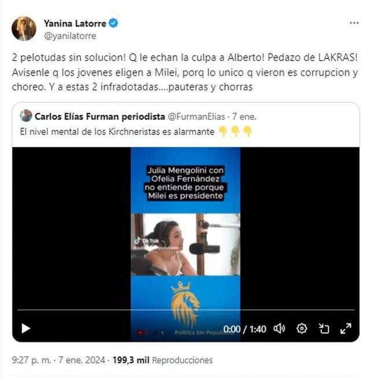
Task: Open the @yanilatorre handle link
Action: [70, 36]
